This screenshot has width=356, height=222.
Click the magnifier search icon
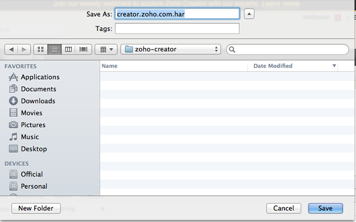(232, 49)
